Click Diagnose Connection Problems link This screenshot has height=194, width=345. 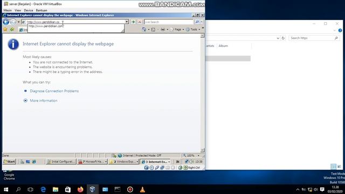[x=54, y=91]
